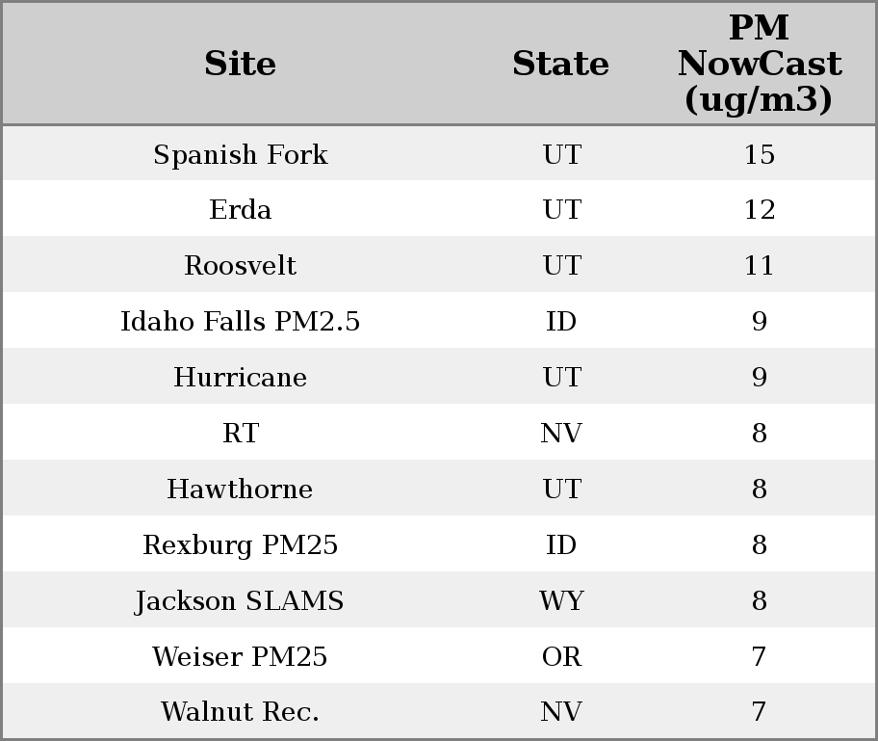Click the Walnut Rec. site cell
The width and height of the screenshot is (878, 741).
coord(240,712)
